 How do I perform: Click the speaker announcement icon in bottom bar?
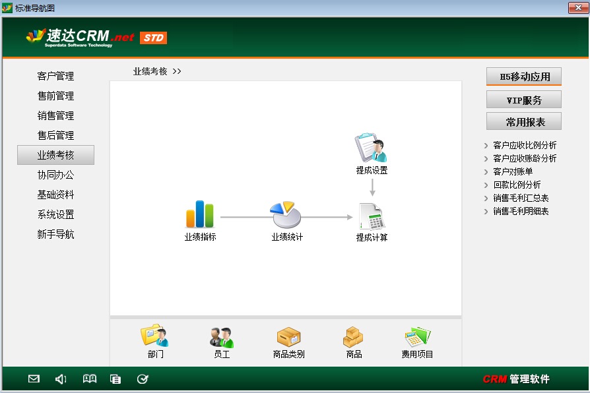61,379
